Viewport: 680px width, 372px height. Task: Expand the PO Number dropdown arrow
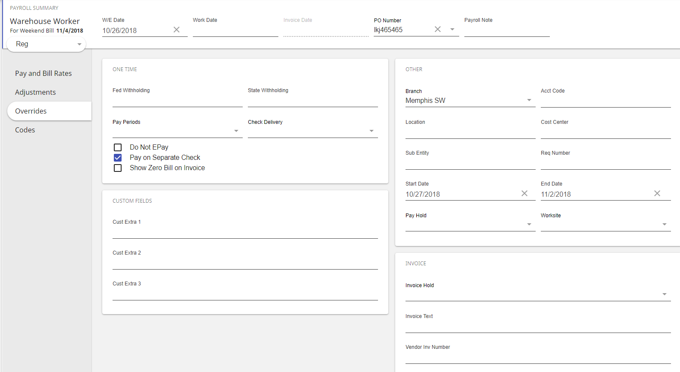click(452, 29)
